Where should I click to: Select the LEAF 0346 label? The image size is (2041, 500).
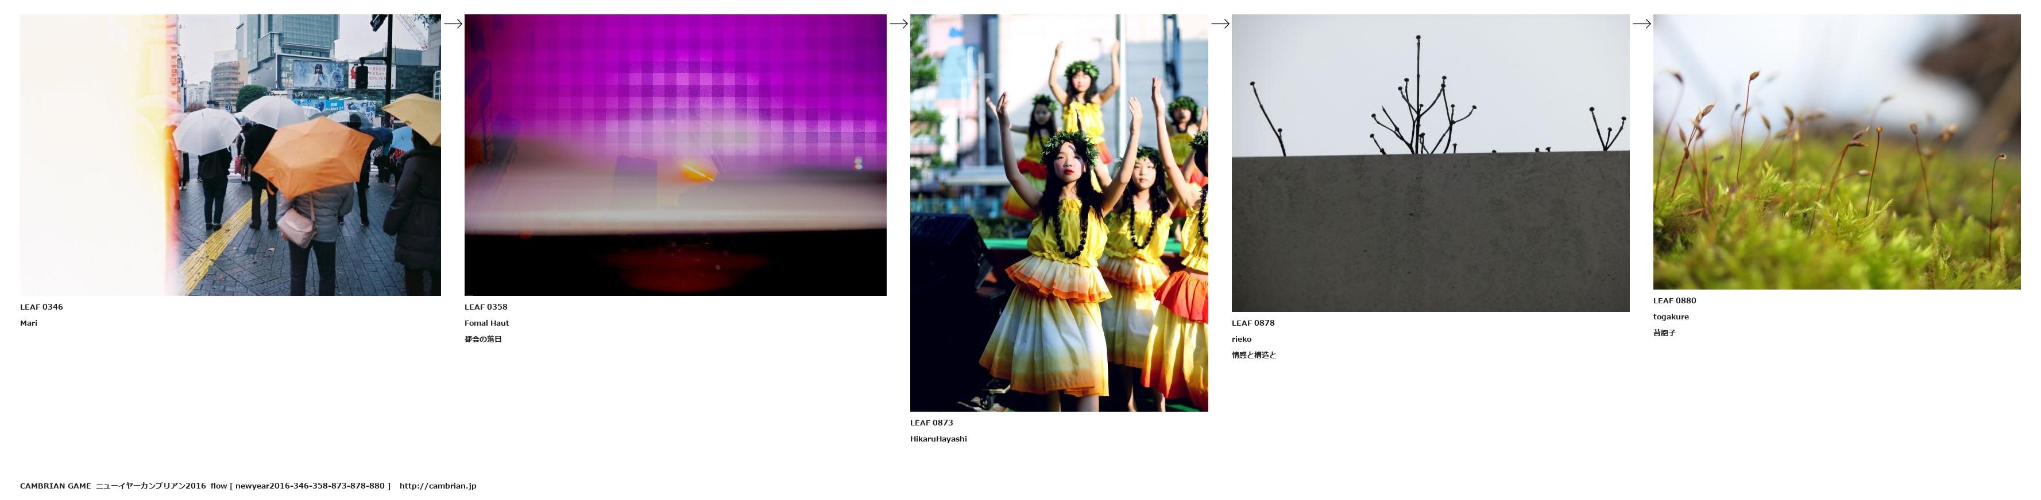41,307
